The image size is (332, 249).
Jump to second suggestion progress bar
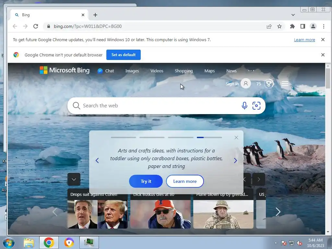[x=152, y=137]
